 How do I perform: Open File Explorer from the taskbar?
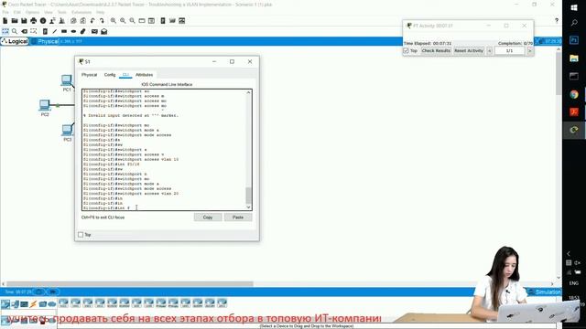click(x=574, y=58)
